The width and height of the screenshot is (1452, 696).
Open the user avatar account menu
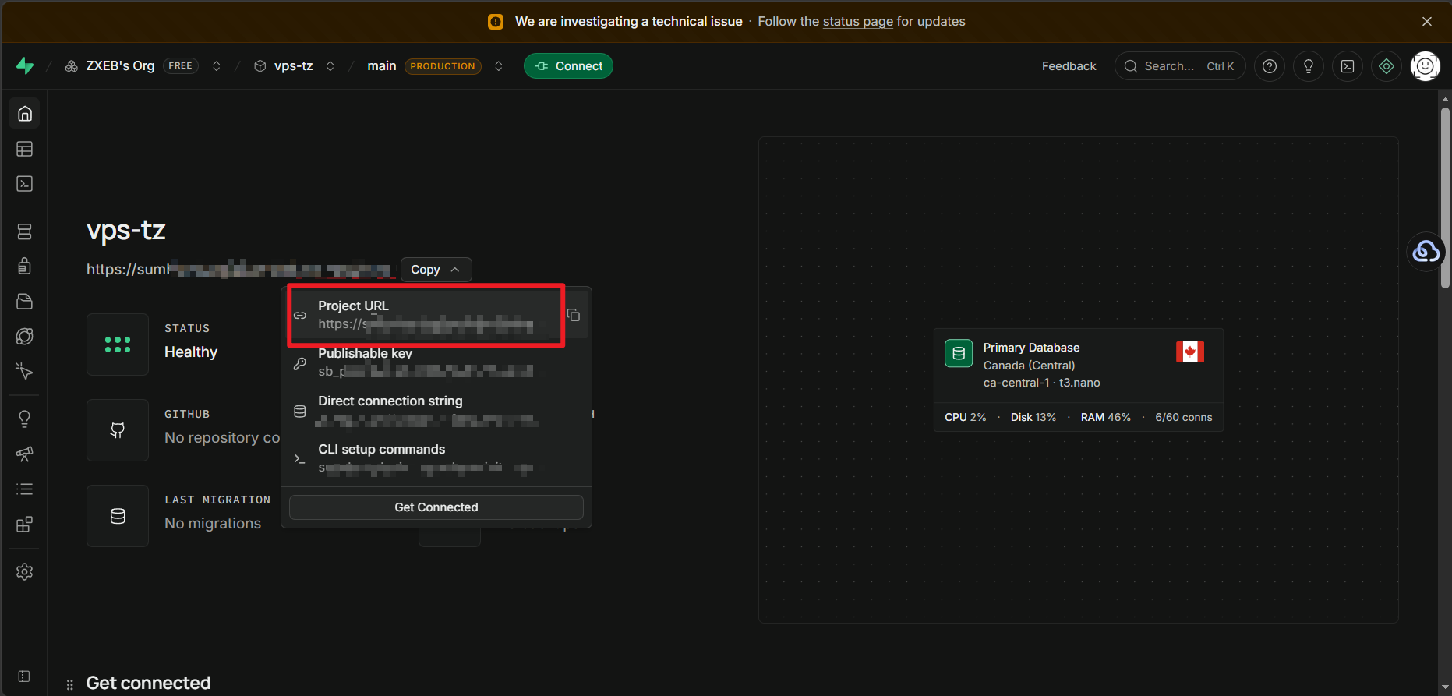pyautogui.click(x=1426, y=66)
